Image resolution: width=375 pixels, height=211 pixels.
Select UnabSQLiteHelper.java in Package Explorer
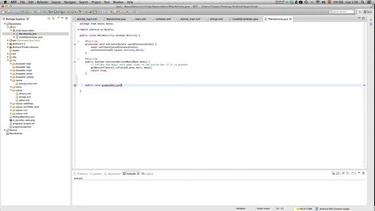[30, 37]
